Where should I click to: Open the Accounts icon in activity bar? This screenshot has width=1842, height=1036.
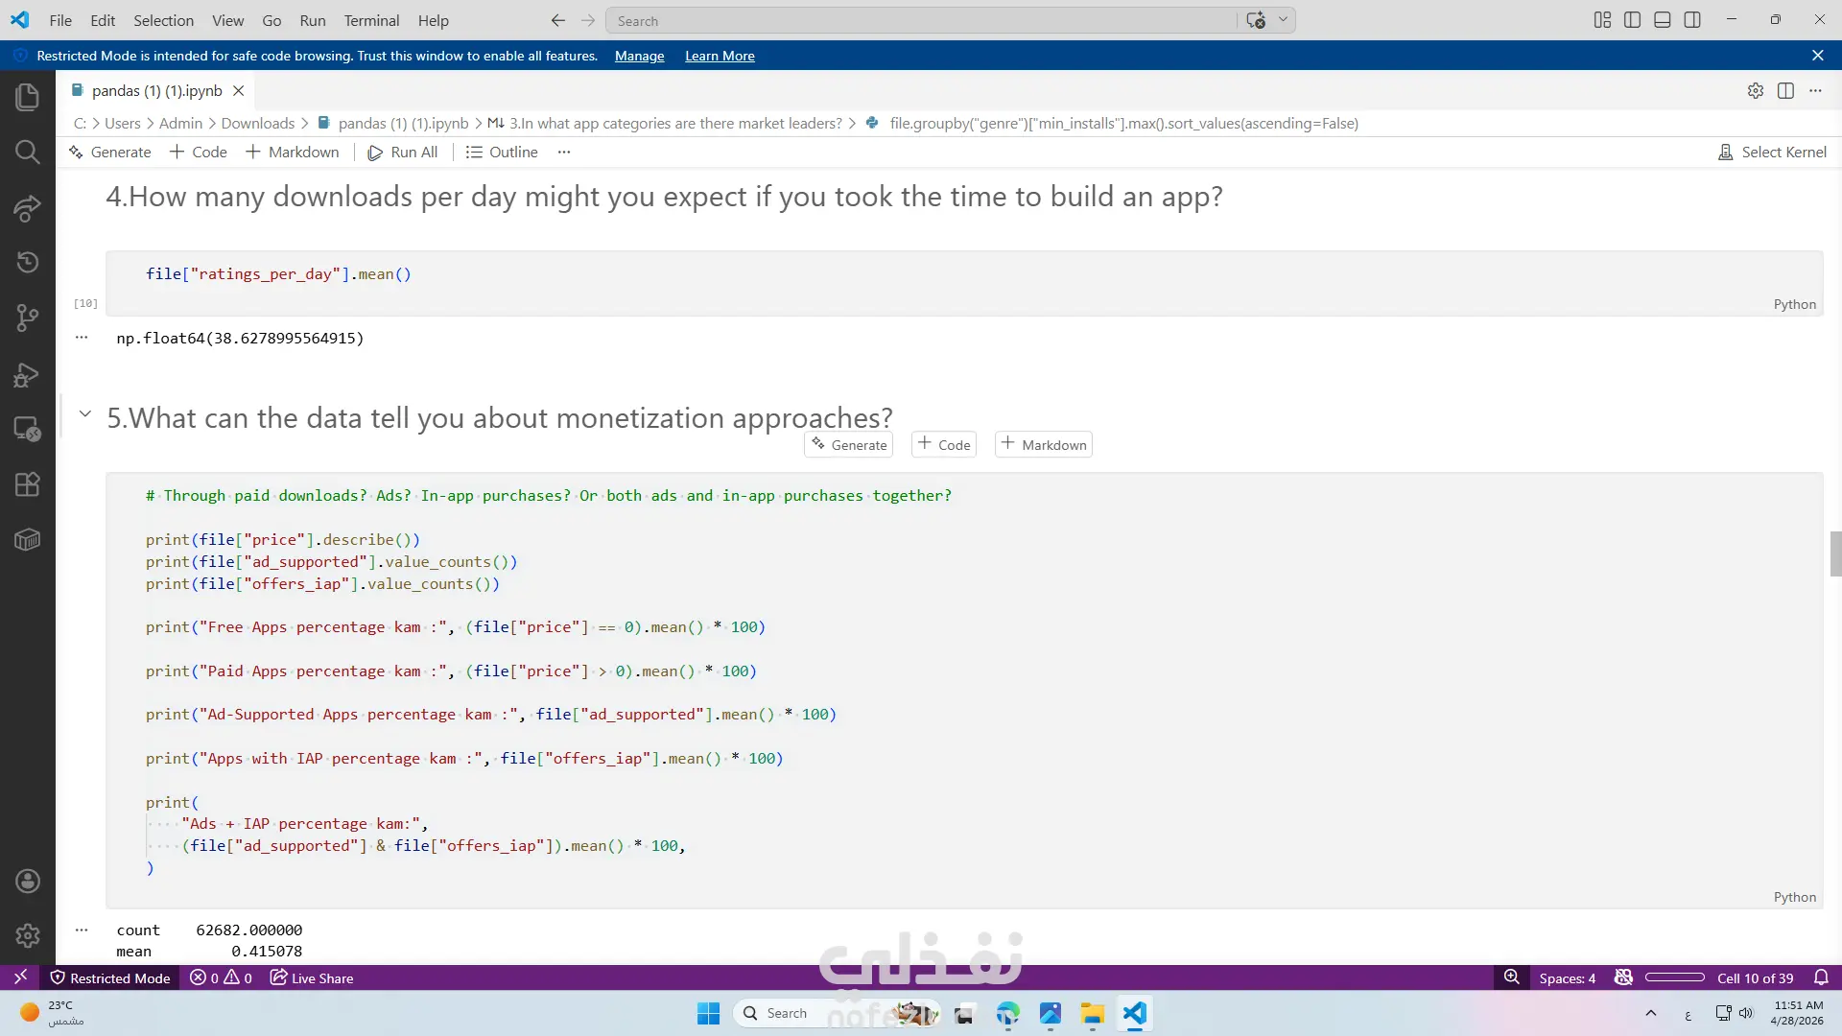point(27,882)
